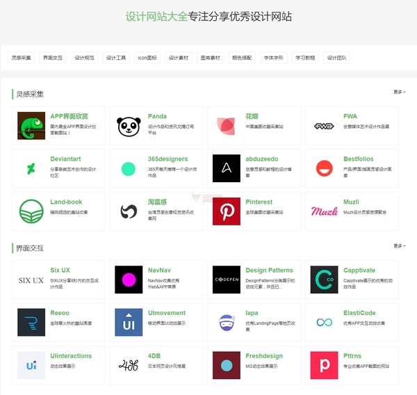Open the Six UX title link
The width and height of the screenshot is (417, 395).
click(x=60, y=270)
